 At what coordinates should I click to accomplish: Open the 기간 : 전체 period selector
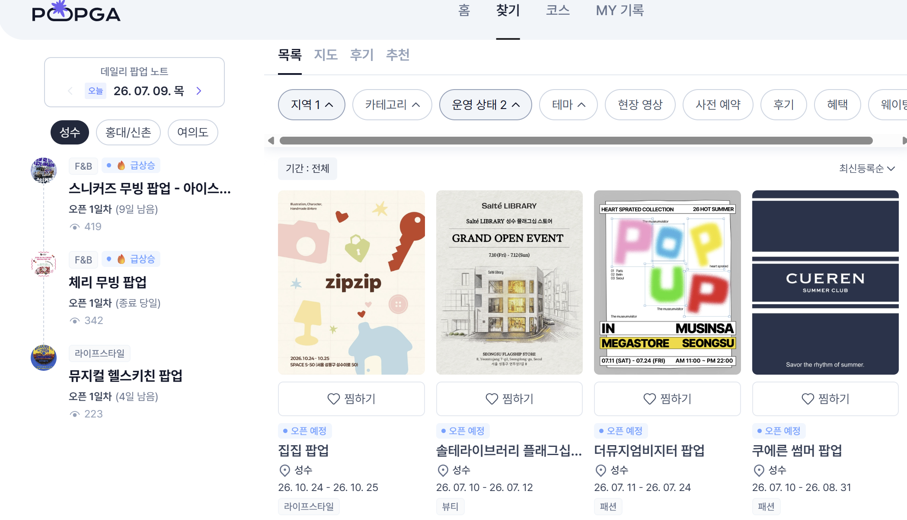[307, 168]
